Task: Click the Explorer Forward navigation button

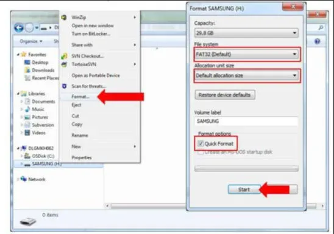Action: click(29, 28)
